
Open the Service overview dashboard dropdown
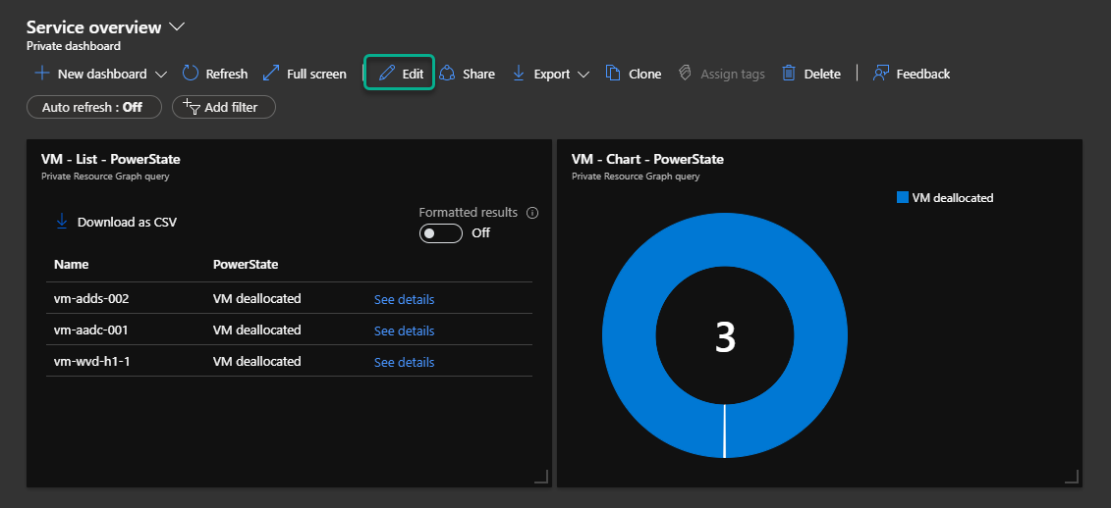[177, 26]
